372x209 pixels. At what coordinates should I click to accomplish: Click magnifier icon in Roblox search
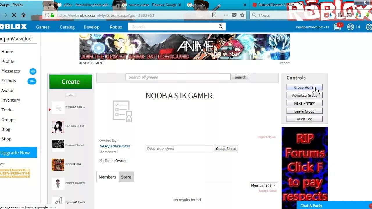221,27
